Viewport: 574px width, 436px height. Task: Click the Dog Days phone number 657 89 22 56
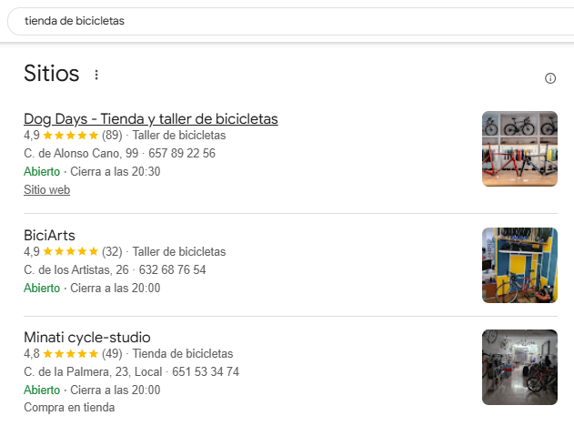click(181, 154)
